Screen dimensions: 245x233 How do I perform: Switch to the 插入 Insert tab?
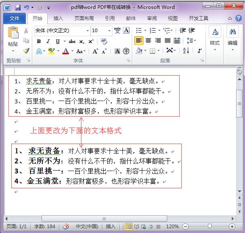click(58, 19)
